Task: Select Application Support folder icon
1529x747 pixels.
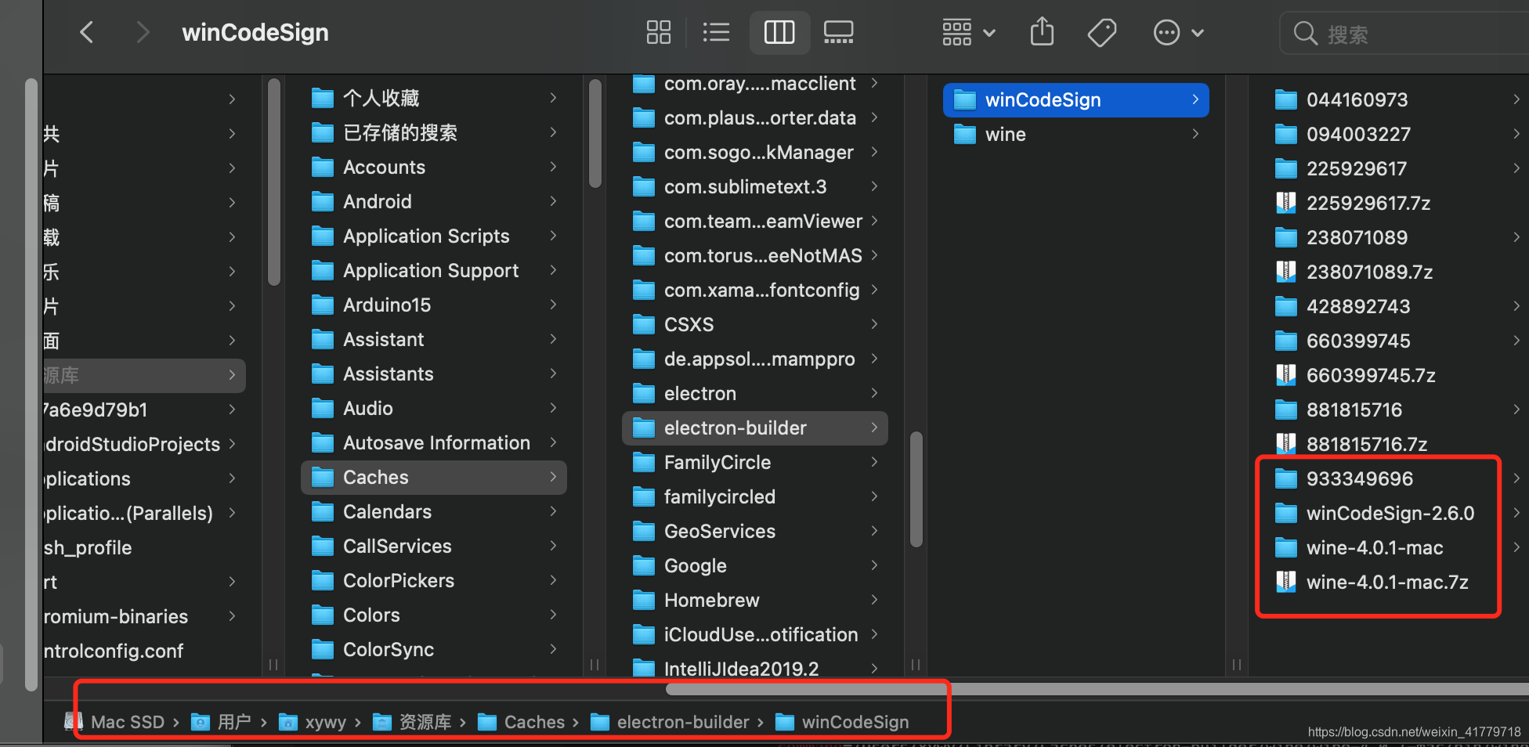Action: (323, 271)
